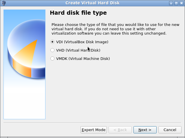Click the 'VMDK (Virtual Machine Disk)' label text
This screenshot has height=138, width=185.
click(x=83, y=58)
